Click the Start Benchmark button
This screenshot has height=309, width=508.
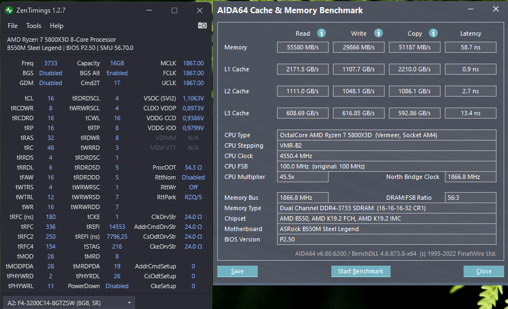(360, 271)
